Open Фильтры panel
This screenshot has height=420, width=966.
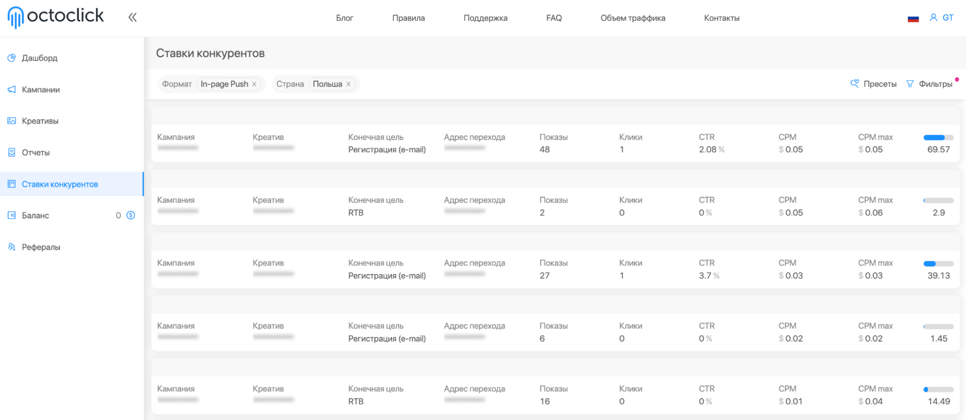(929, 84)
